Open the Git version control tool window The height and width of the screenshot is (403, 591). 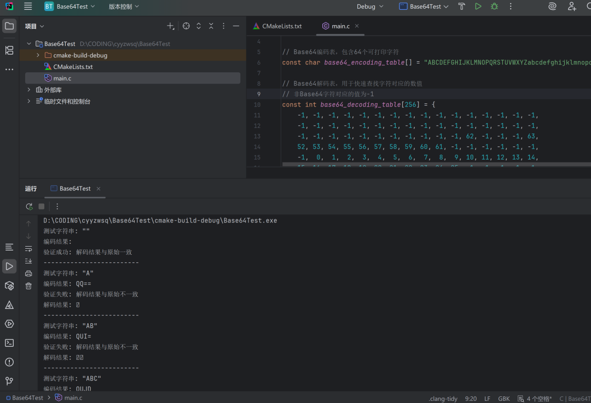point(9,381)
